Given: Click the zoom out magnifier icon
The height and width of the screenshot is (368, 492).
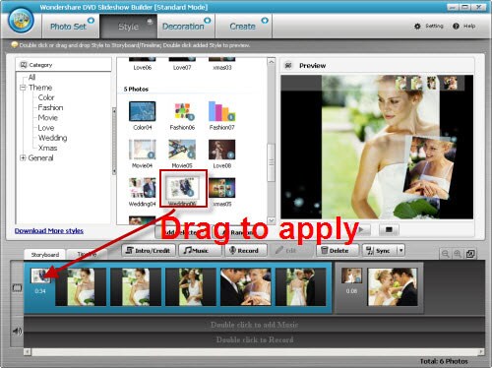Looking at the screenshot, I should [445, 254].
